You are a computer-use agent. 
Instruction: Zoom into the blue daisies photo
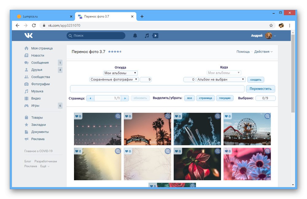pos(267,151)
